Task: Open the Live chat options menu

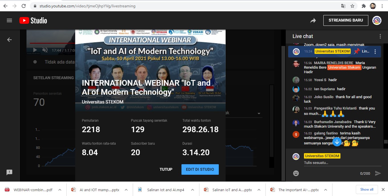Action: pyautogui.click(x=380, y=36)
